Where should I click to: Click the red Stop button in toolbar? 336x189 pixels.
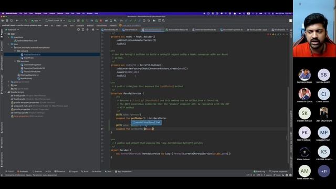pyautogui.click(x=101, y=20)
